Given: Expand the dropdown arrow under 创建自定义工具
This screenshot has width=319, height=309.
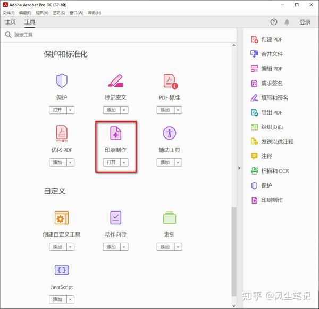Looking at the screenshot, I should pyautogui.click(x=70, y=247).
